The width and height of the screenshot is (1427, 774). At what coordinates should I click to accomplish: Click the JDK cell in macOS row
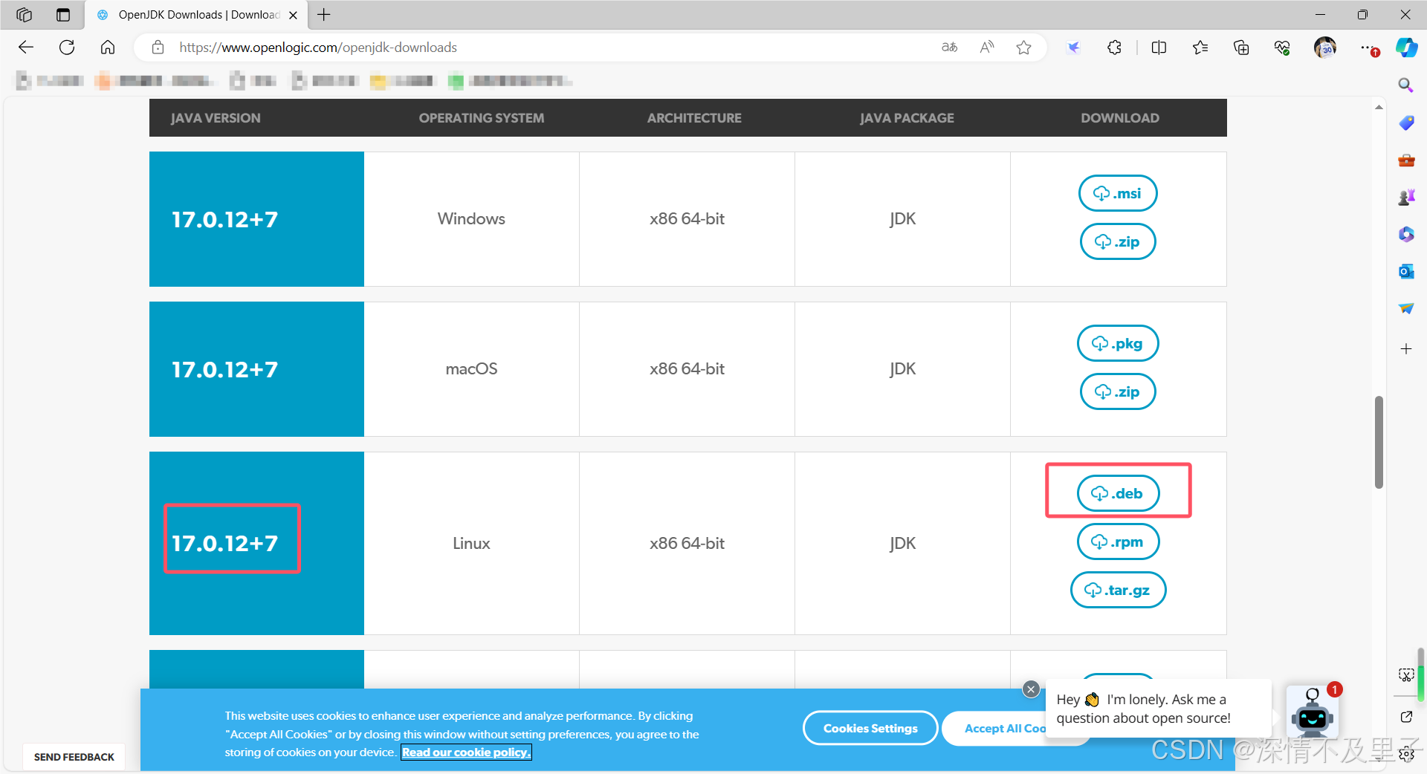[902, 369]
